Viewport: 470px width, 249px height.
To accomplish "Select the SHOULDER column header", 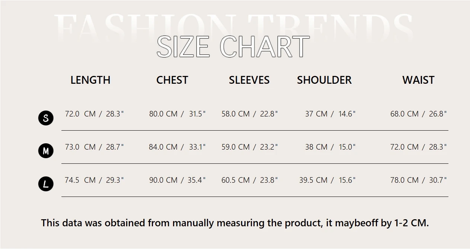I will tap(324, 80).
